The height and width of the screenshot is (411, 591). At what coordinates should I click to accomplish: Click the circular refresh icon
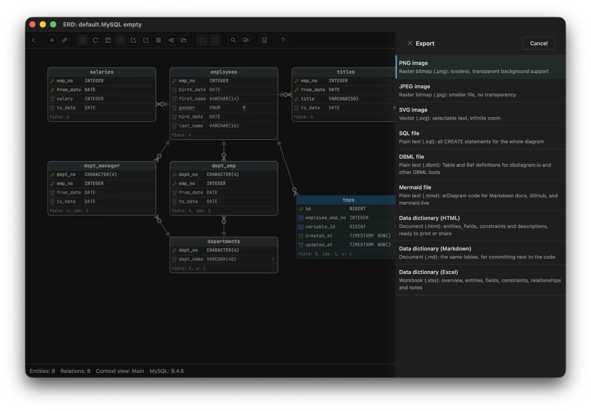tap(96, 40)
